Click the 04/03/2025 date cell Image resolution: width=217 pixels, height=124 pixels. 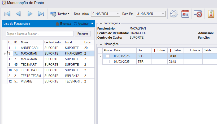point(125,62)
